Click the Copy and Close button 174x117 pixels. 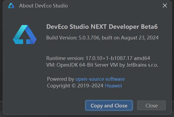[x=109, y=106]
